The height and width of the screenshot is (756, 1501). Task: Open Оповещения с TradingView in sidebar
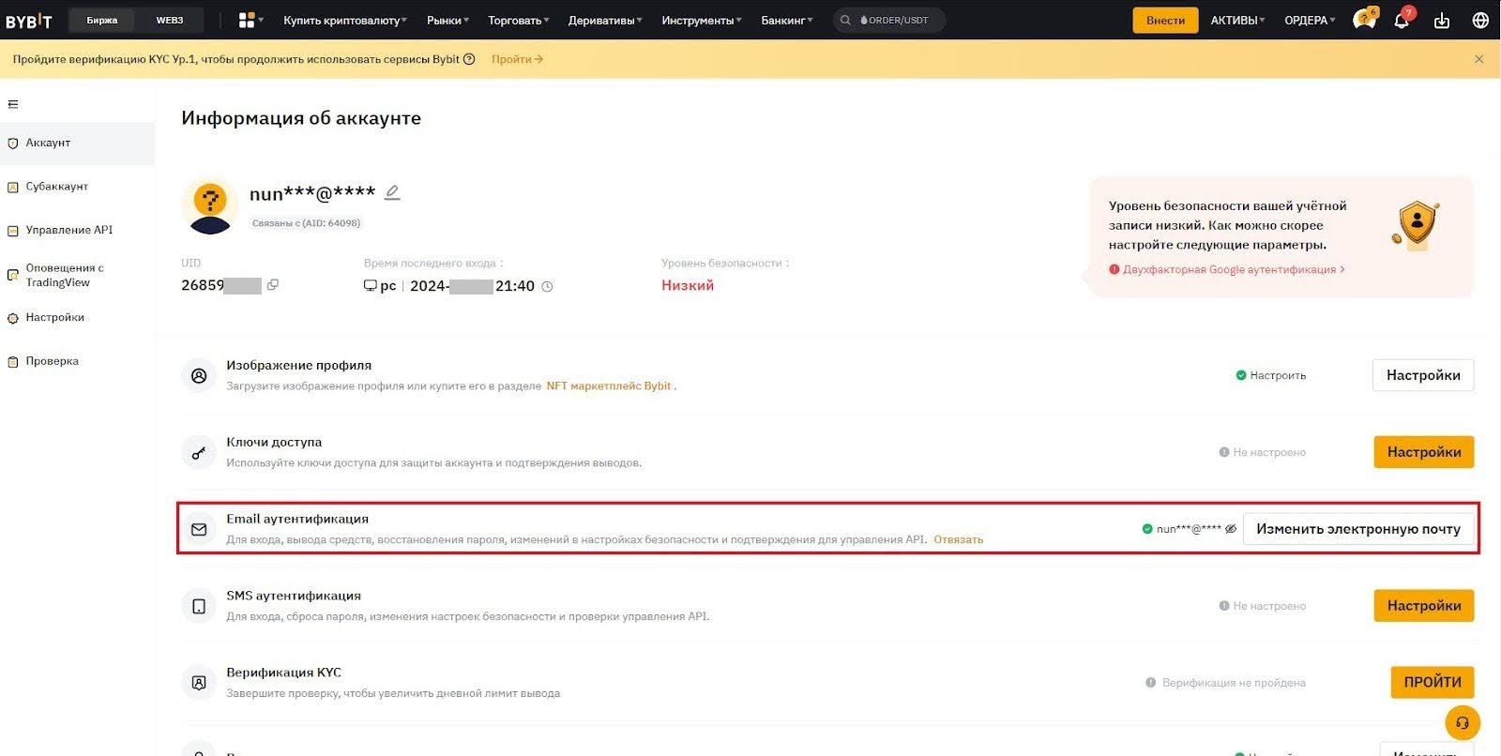pos(77,275)
